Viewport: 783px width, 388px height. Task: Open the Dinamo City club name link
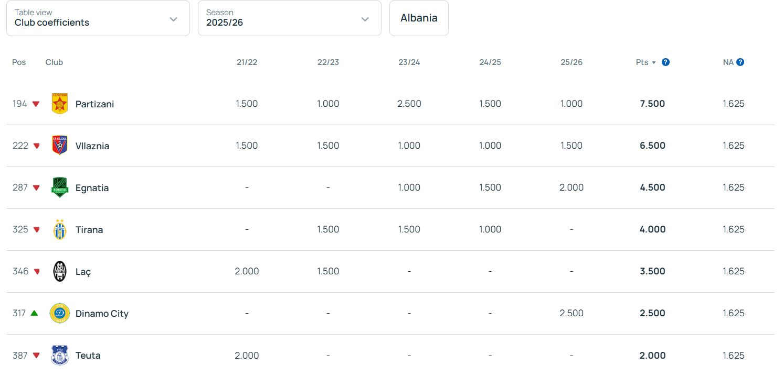pos(102,314)
